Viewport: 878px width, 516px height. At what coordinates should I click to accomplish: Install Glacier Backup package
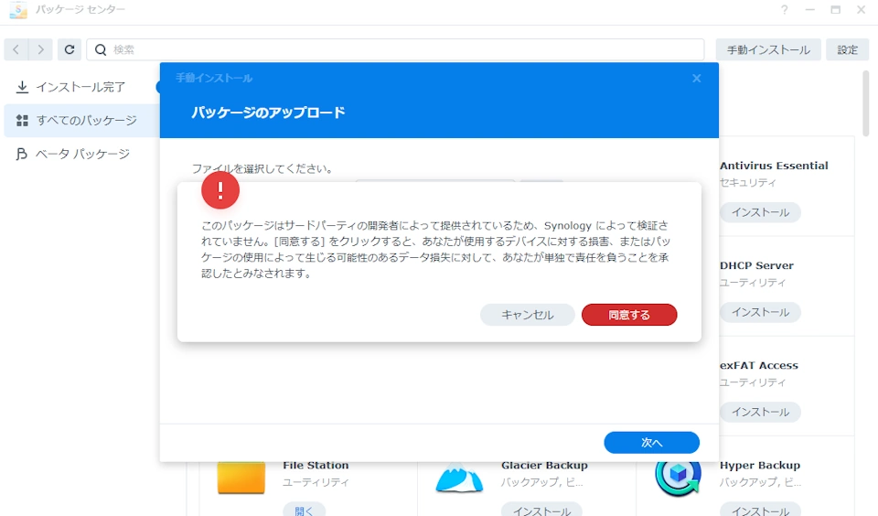coord(541,510)
